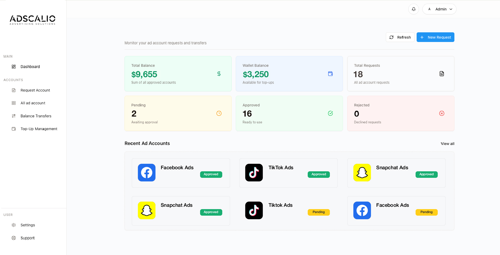The height and width of the screenshot is (255, 500).
Task: Click the notification bell icon
Action: (x=413, y=9)
